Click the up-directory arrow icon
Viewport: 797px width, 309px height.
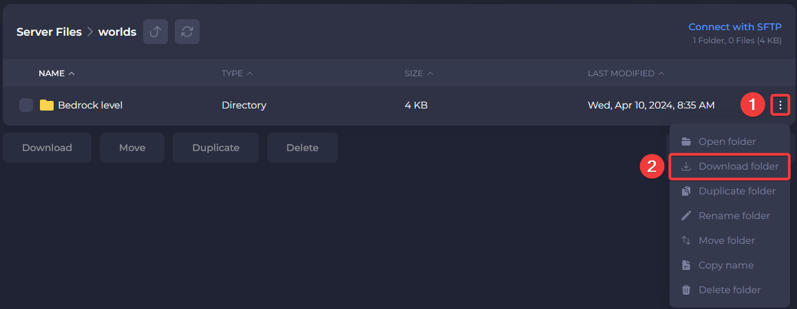(156, 32)
